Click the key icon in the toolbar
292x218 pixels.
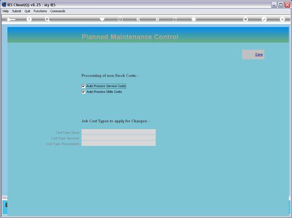tap(11, 20)
